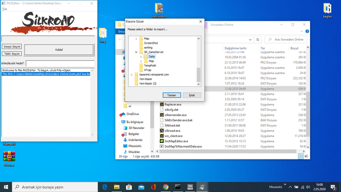Expand the tasarim6.remopanel.com node
Screen dimensions: 341x192
(132, 75)
